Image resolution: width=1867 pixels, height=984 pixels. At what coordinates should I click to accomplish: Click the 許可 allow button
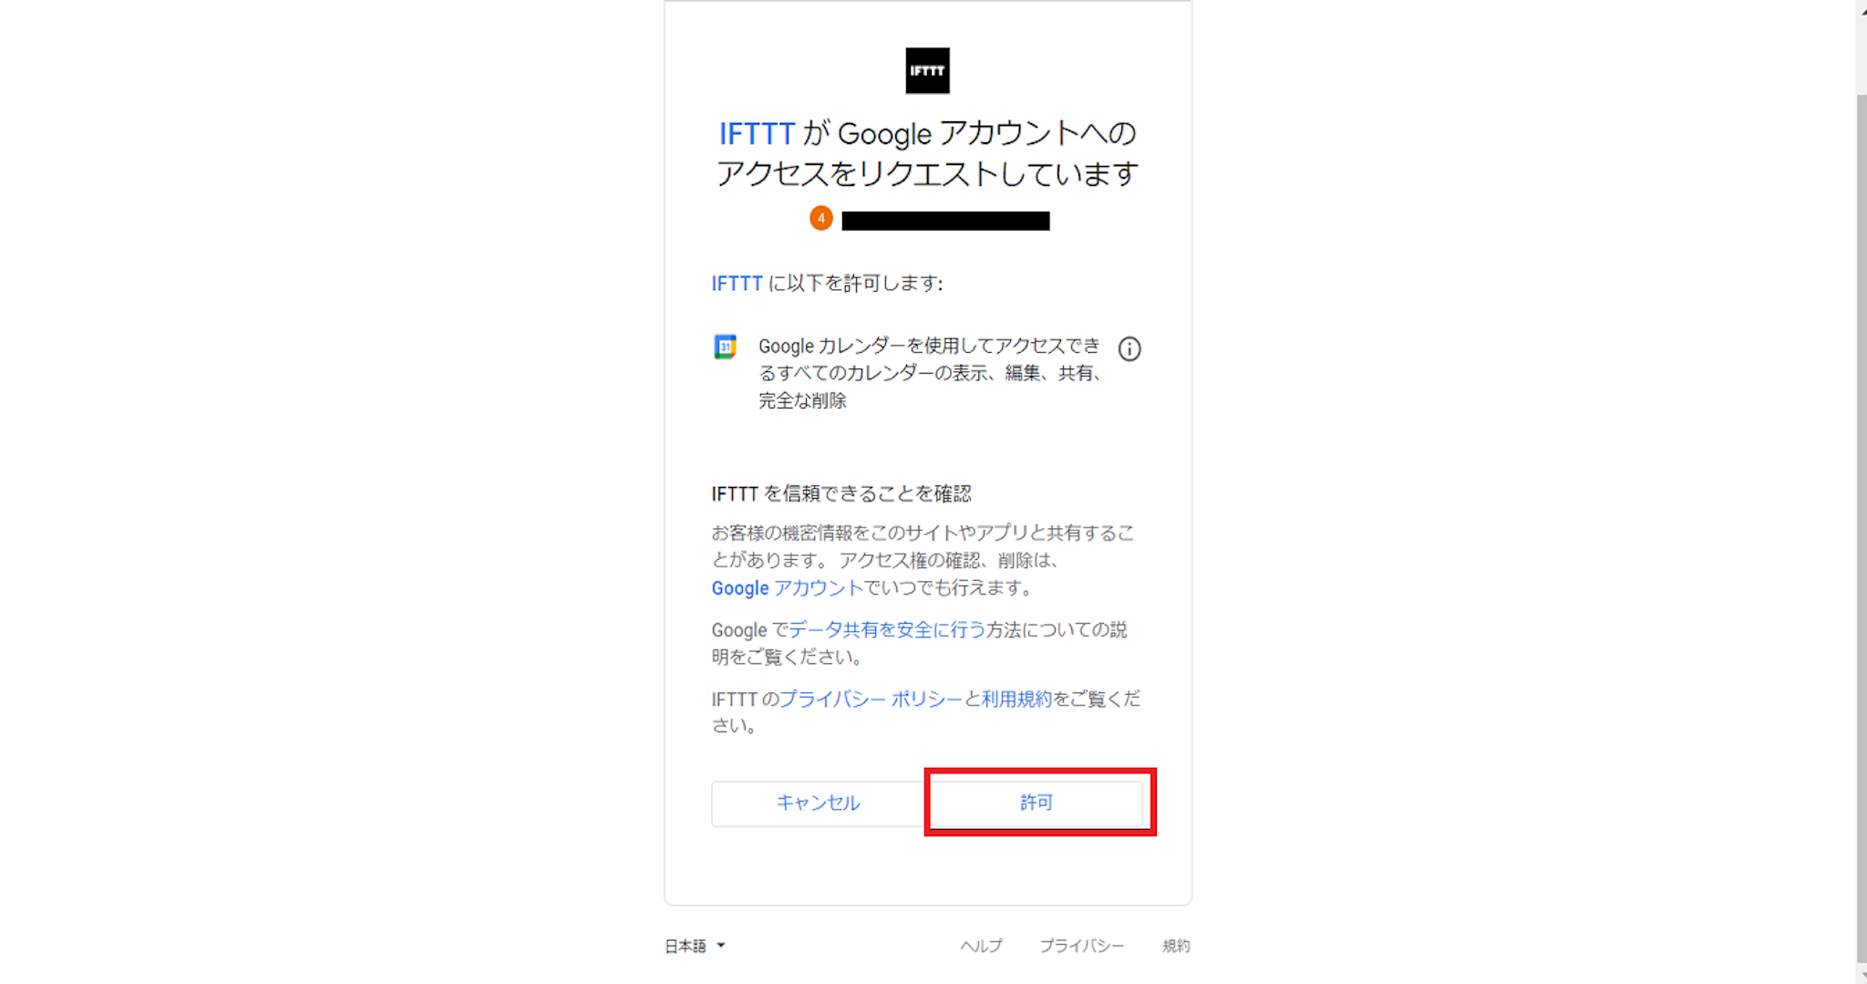[1037, 803]
